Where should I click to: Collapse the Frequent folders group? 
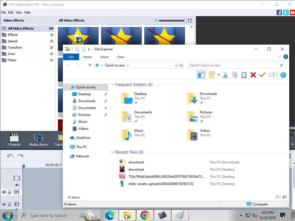pyautogui.click(x=113, y=85)
